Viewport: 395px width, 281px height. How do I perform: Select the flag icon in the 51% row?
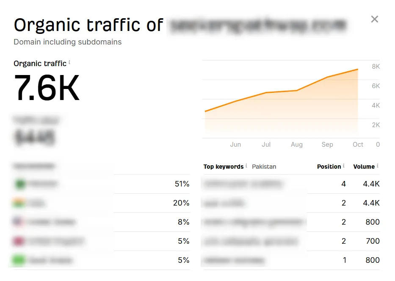pos(19,184)
